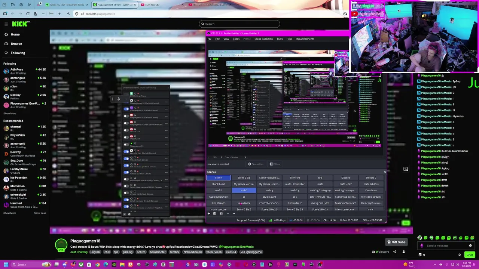
Task: Select the 'Scene 2 Big' scene
Action: pyautogui.click(x=244, y=178)
